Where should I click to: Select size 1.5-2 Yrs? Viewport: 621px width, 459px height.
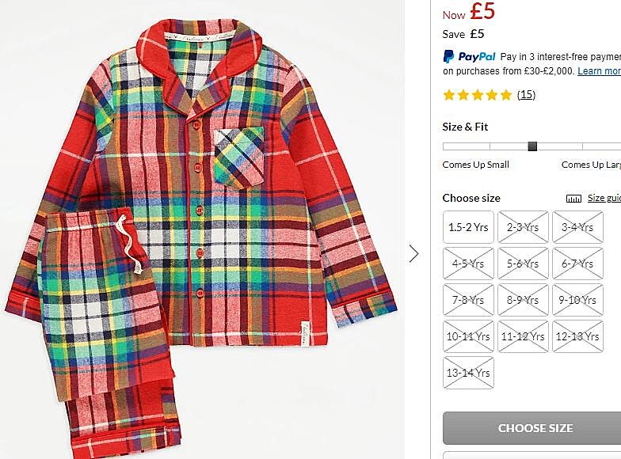pos(468,227)
